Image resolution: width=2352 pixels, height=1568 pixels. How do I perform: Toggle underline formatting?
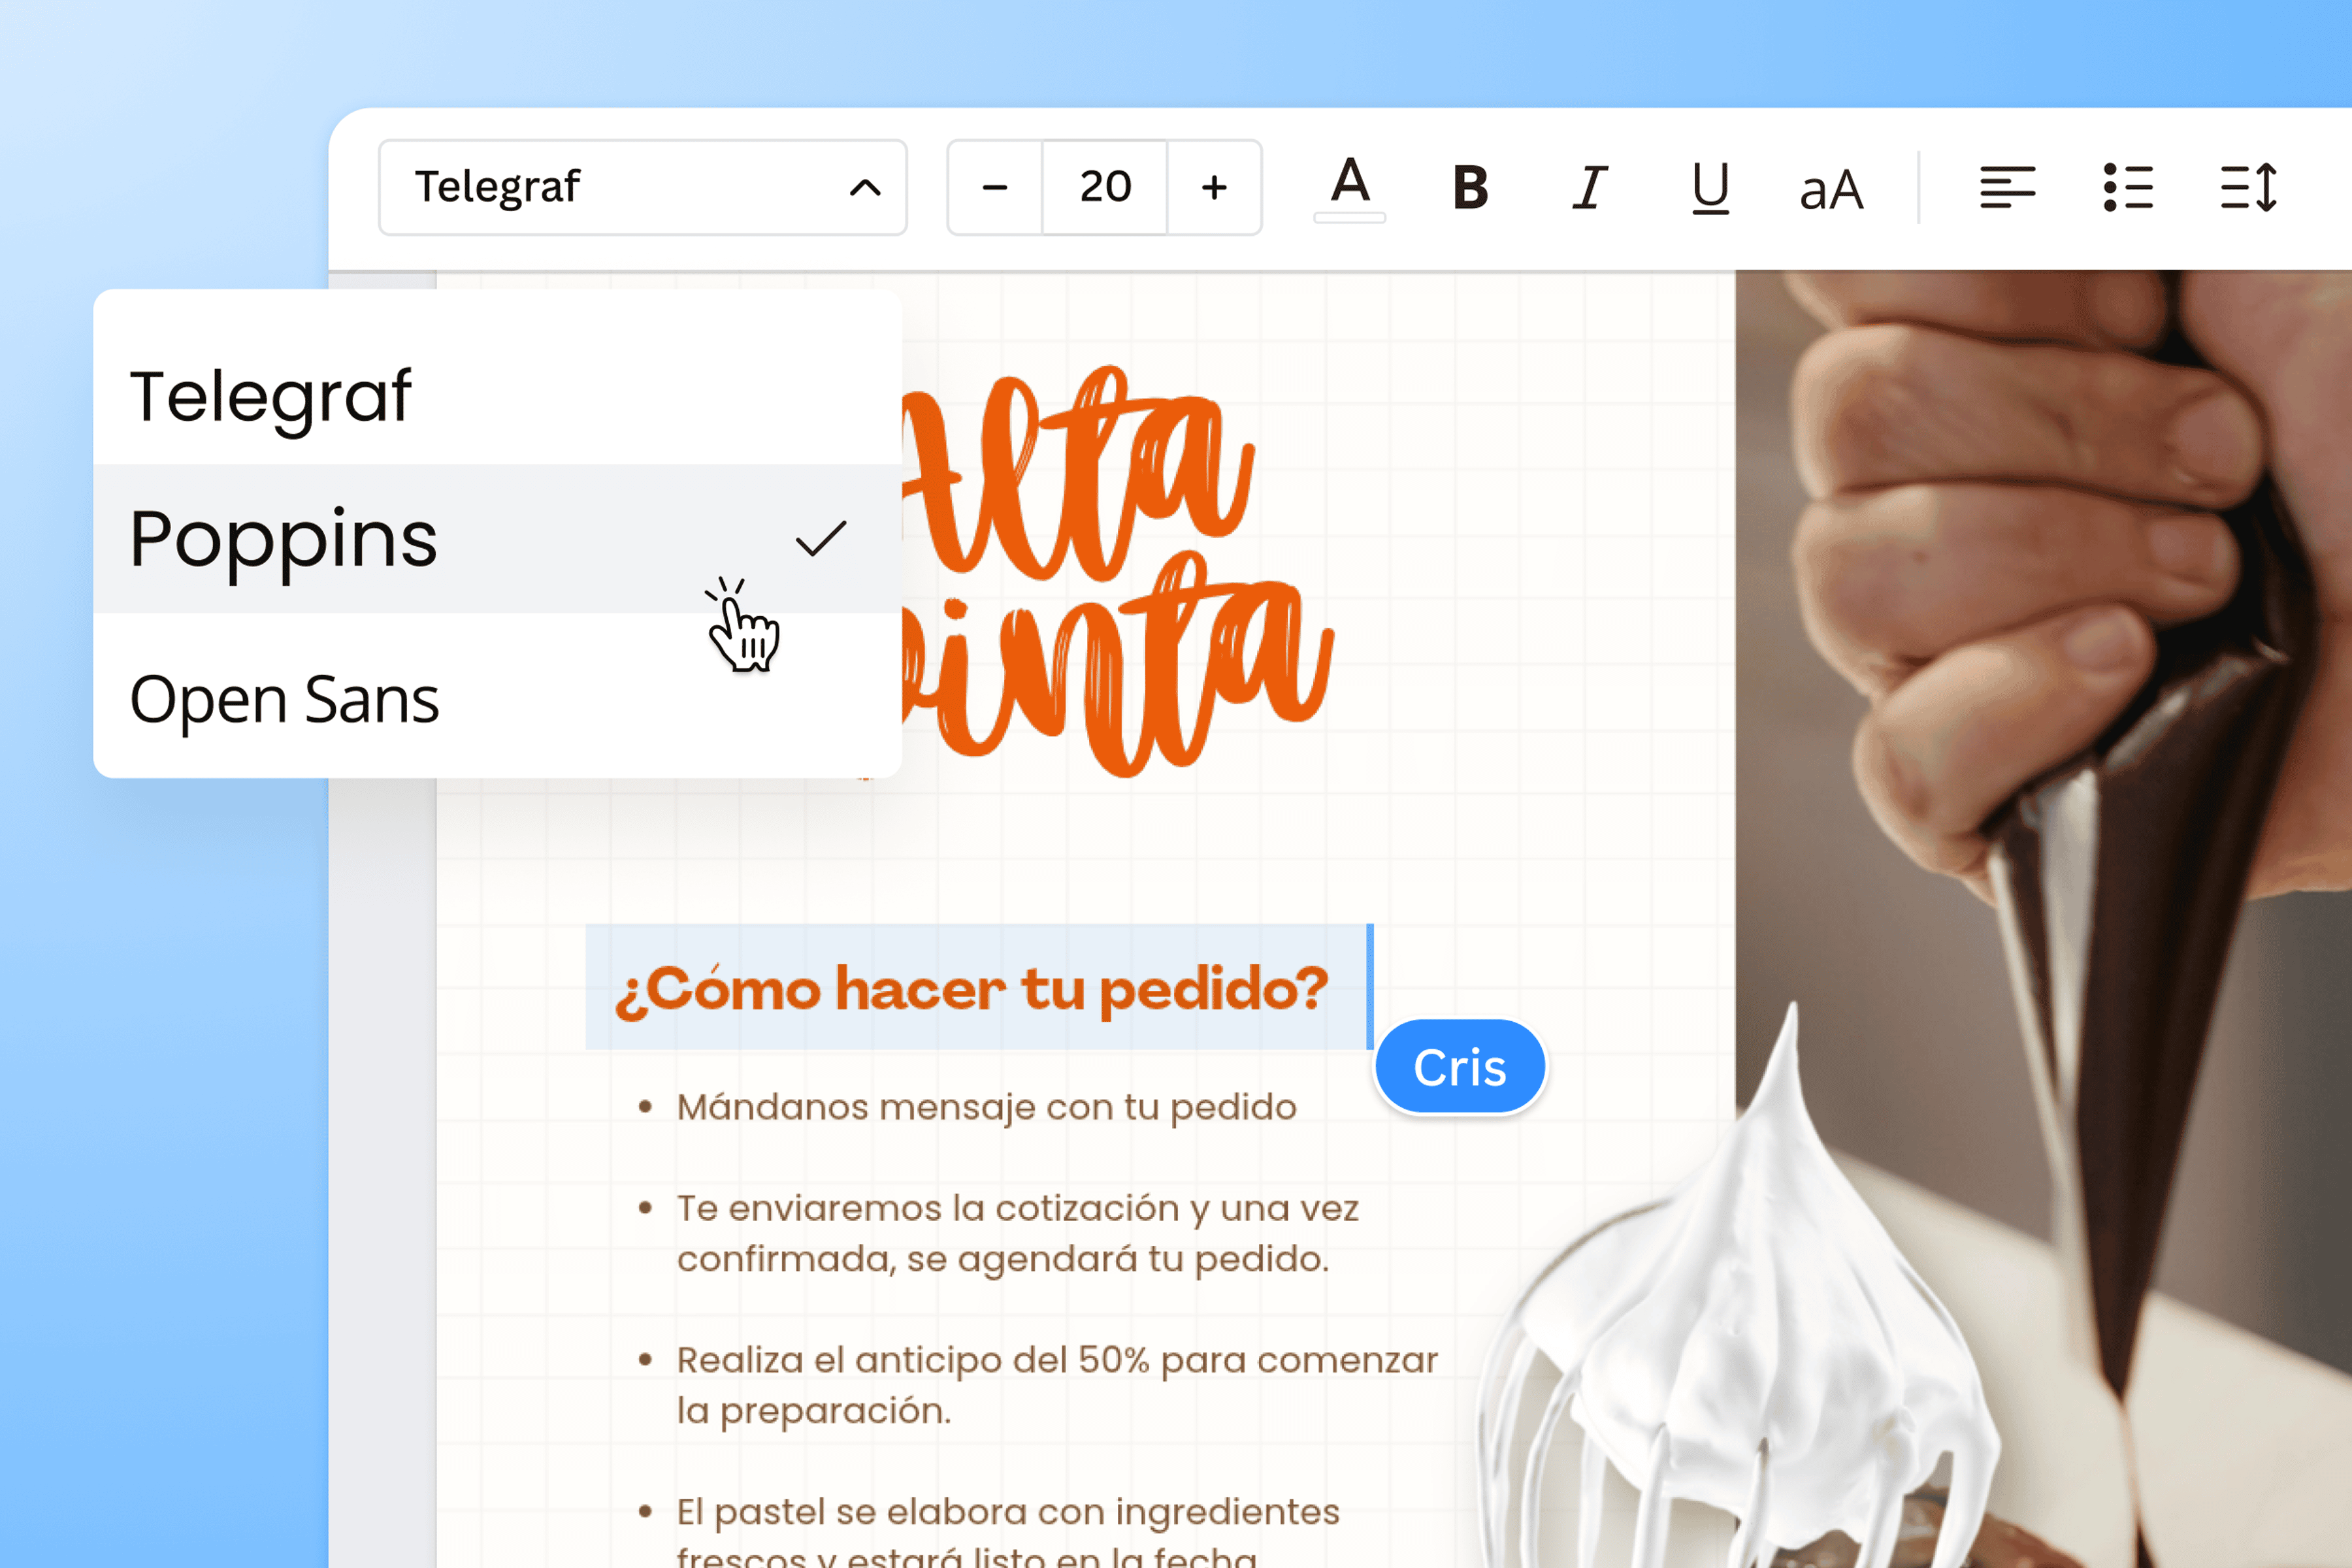click(1711, 188)
